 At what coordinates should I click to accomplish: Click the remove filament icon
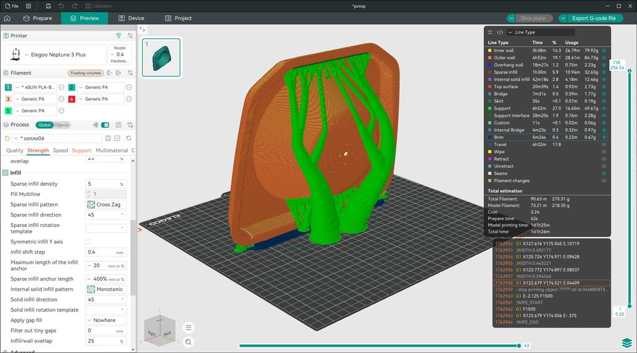[109, 73]
